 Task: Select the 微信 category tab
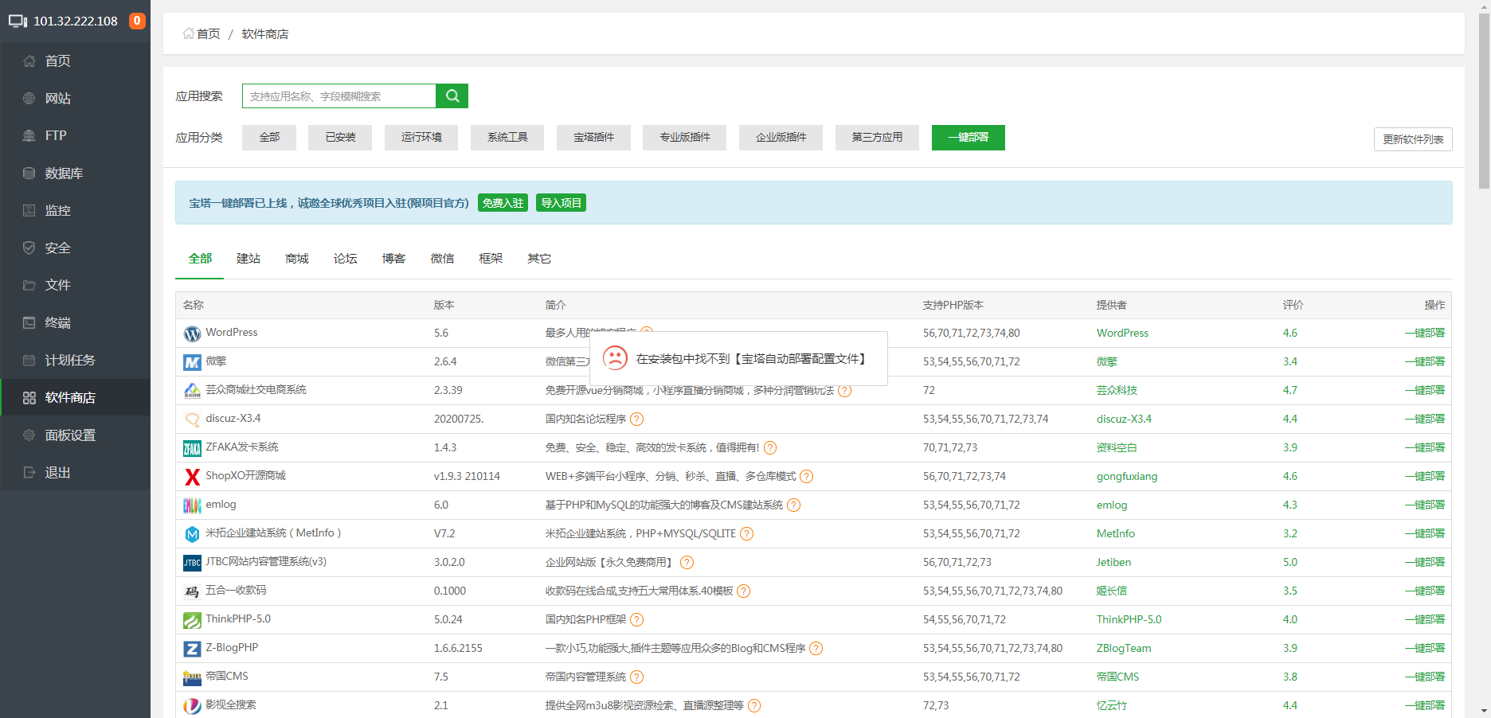click(x=443, y=258)
